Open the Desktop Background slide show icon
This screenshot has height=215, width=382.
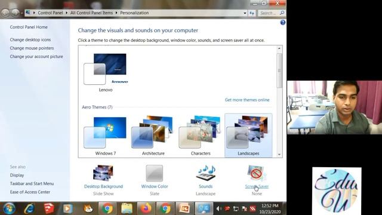coord(103,173)
